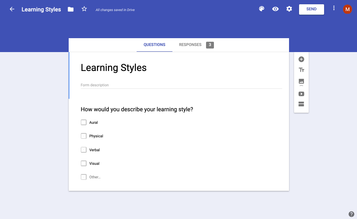Open the help question mark icon
This screenshot has width=357, height=219.
[351, 214]
